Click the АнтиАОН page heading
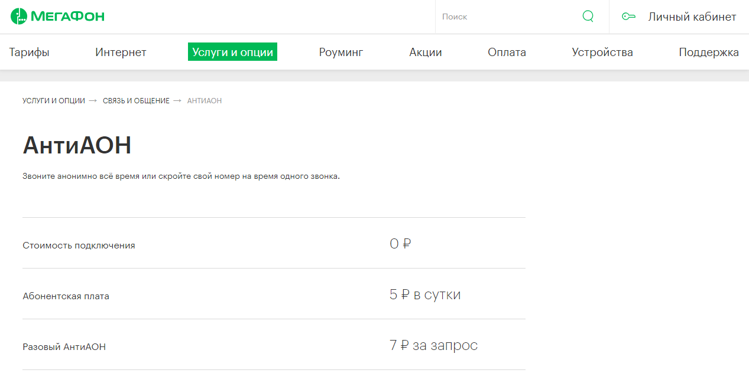Screen dimensions: 749x373 [77, 145]
